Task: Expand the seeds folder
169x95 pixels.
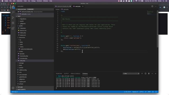Action: (22, 21)
